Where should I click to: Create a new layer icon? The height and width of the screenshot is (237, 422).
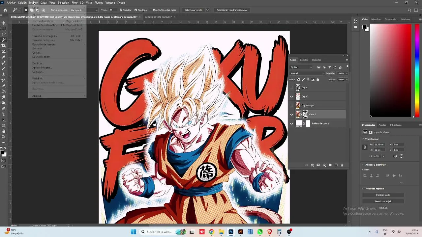click(336, 165)
